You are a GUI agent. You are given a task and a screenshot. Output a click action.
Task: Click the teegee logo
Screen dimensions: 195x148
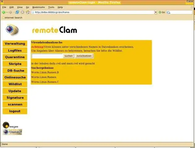pyautogui.click(x=10, y=125)
